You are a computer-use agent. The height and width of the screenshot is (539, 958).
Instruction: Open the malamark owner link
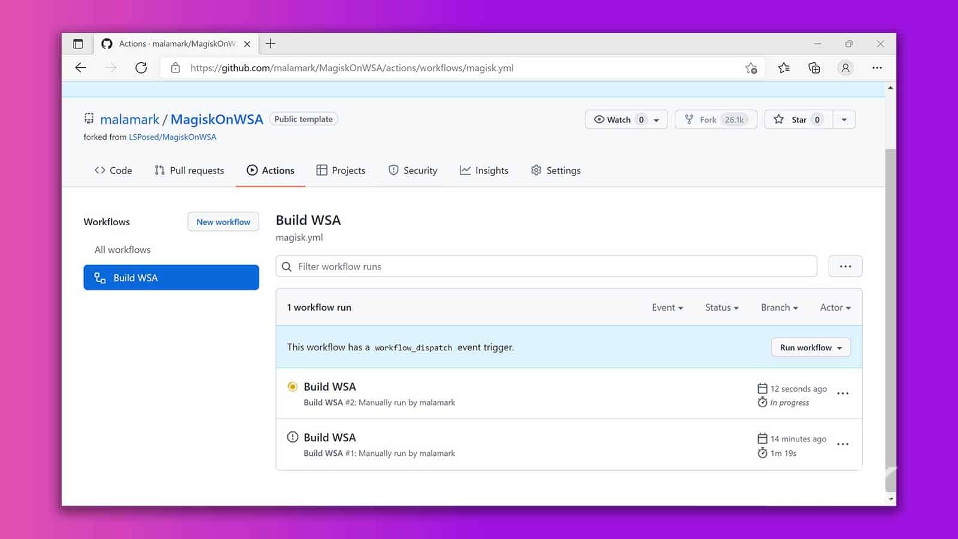pos(130,119)
